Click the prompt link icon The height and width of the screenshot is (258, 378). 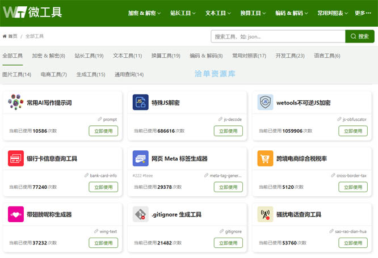99,119
